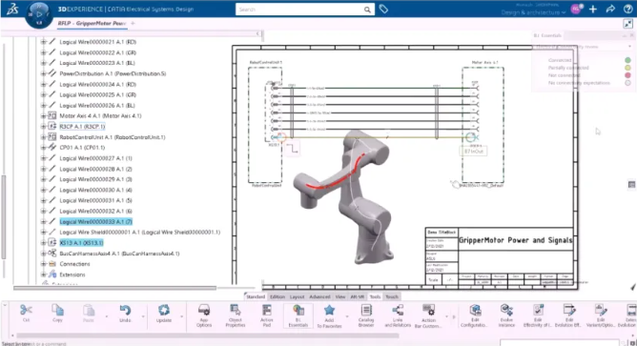Expand RobotControlUnit A.1 node
Screen dimensions: 637x346
coord(44,137)
